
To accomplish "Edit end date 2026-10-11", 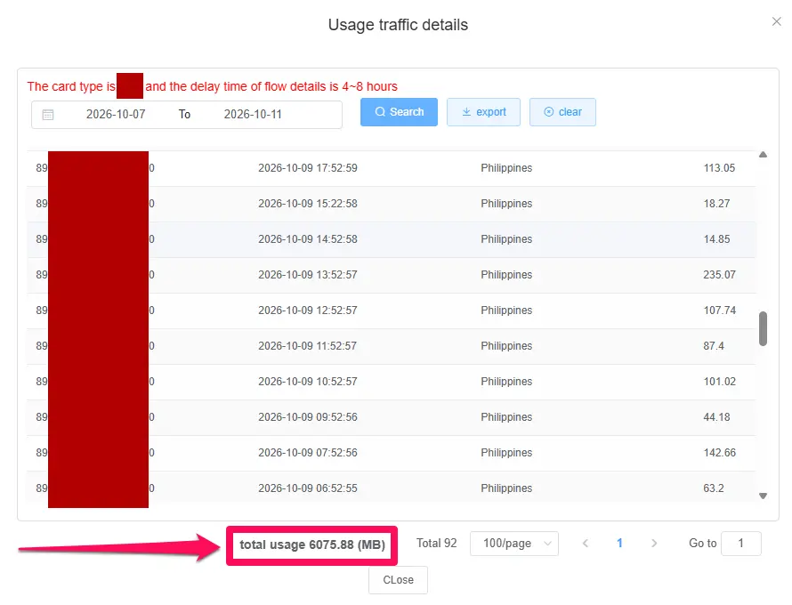I will (253, 115).
